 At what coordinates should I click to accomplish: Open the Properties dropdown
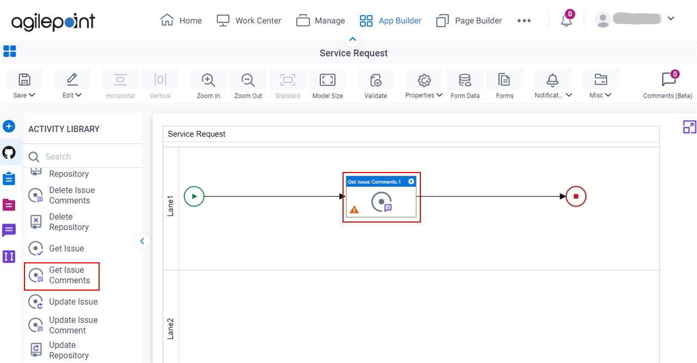424,85
